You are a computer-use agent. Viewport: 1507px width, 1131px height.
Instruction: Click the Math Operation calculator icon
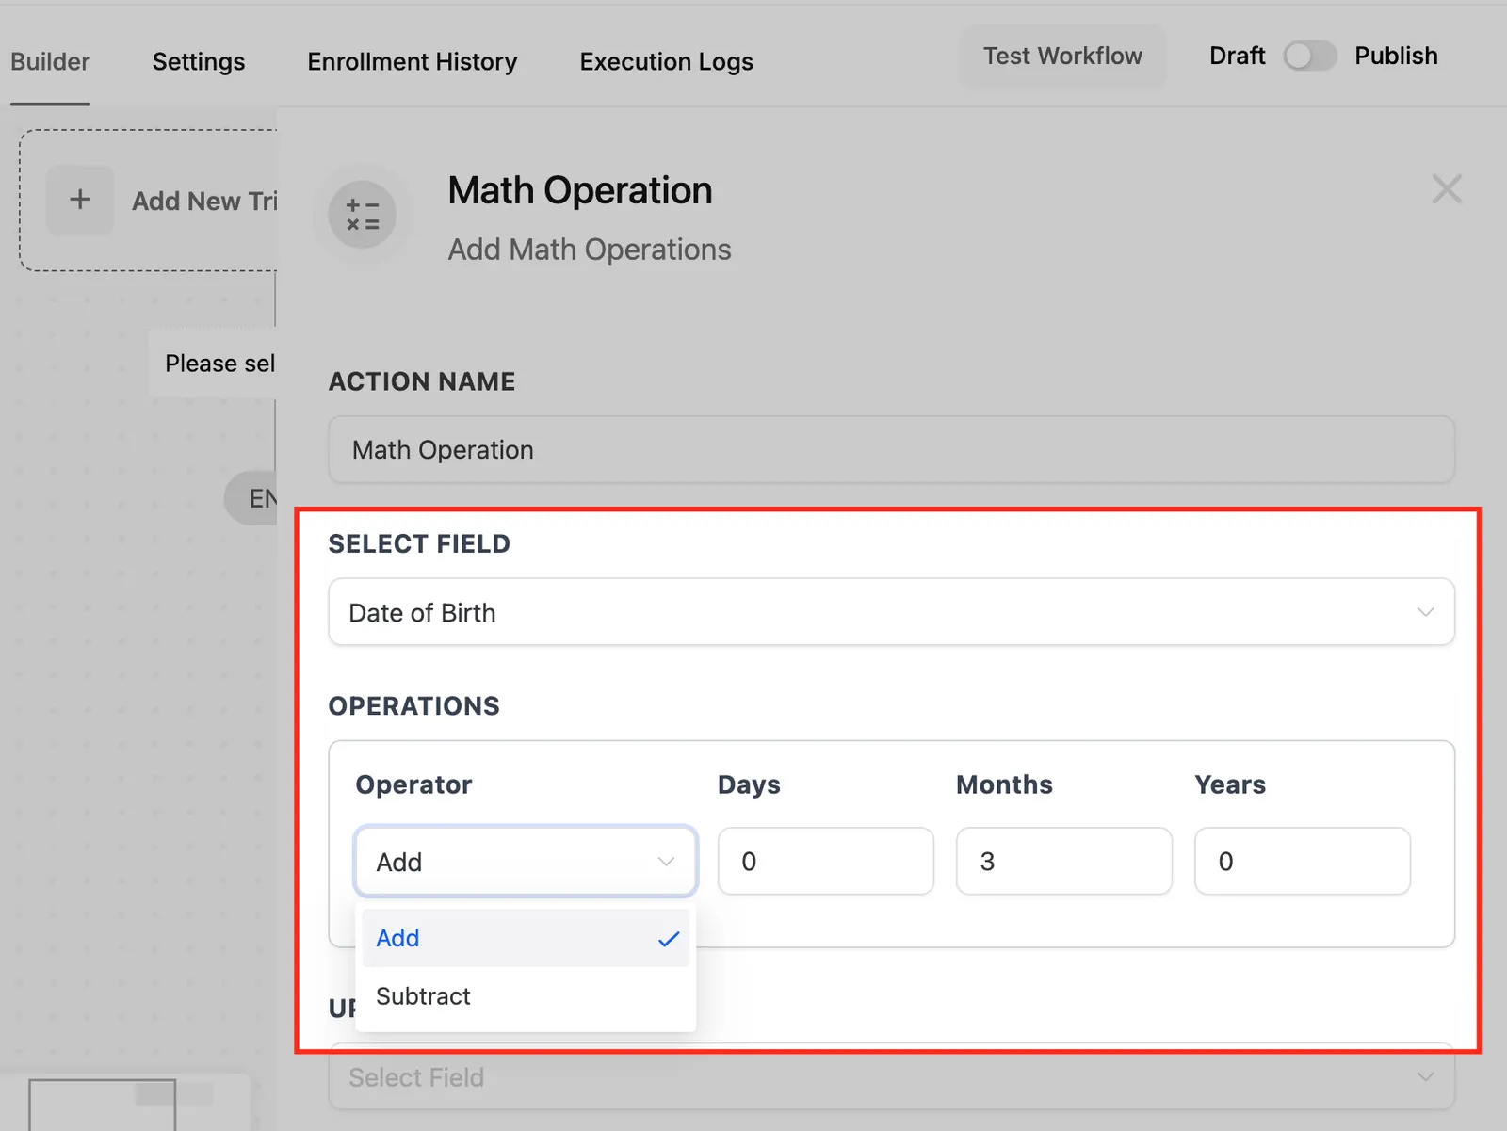[x=362, y=215]
